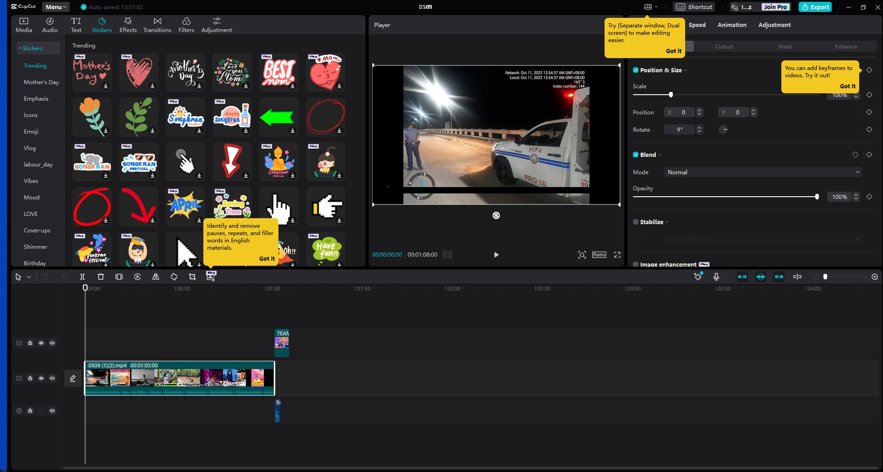This screenshot has width=883, height=472.
Task: Click the Export button
Action: [815, 7]
